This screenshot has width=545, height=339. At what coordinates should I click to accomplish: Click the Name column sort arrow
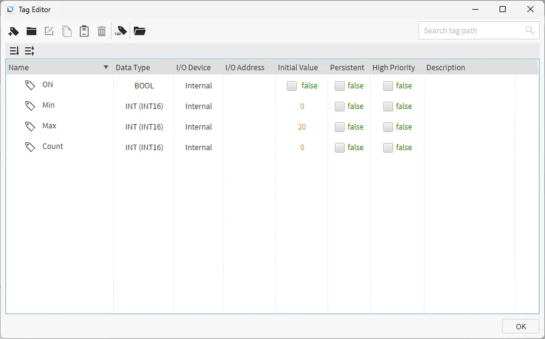(x=106, y=67)
